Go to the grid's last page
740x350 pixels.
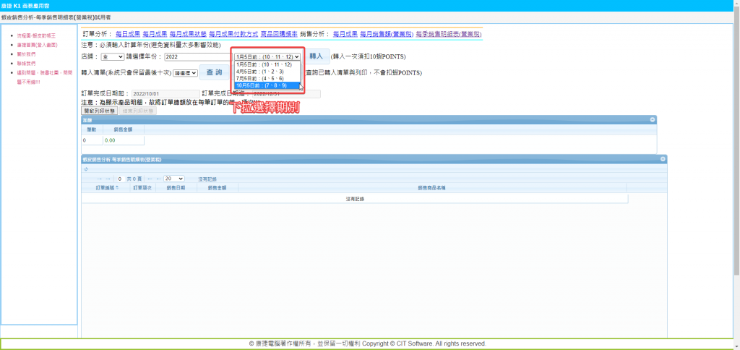(158, 179)
